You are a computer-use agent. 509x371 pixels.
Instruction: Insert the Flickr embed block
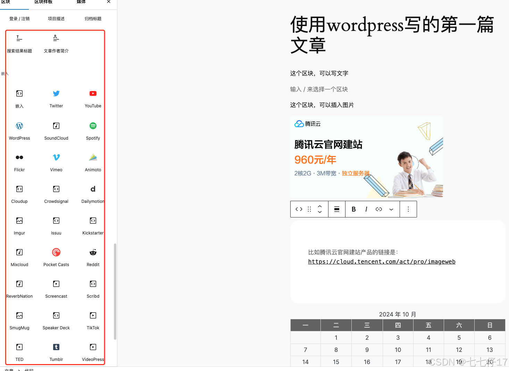(19, 163)
